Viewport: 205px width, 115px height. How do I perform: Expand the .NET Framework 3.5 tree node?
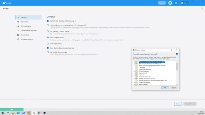[x=134, y=62]
